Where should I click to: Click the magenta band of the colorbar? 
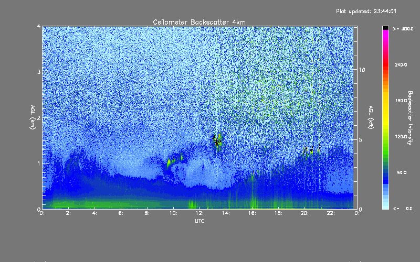385,35
